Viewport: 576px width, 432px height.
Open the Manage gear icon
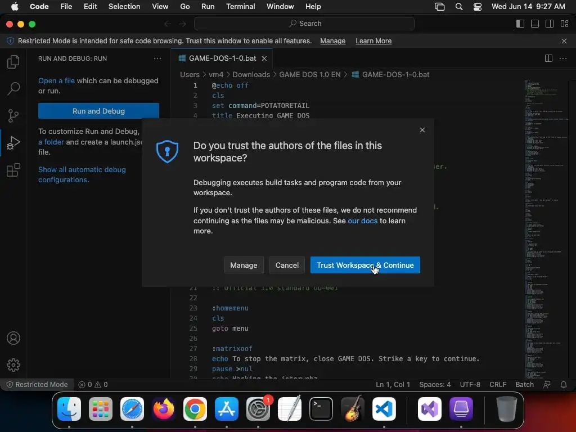[13, 364]
